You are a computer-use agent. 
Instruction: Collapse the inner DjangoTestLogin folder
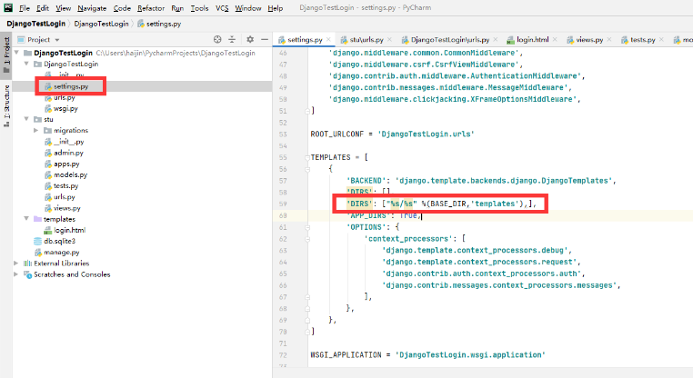tap(26, 64)
